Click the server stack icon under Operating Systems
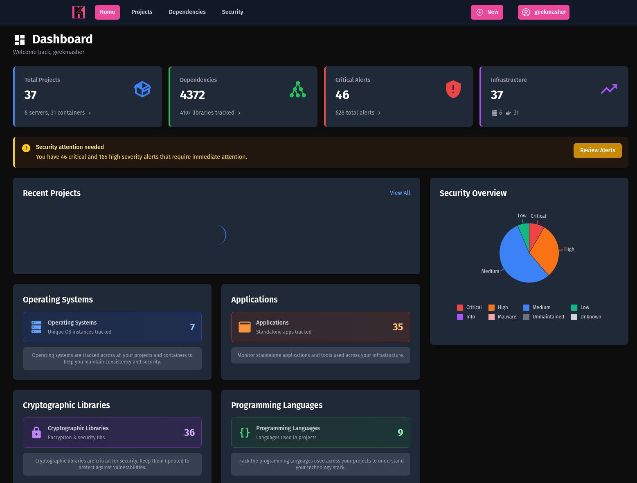The width and height of the screenshot is (637, 483). pyautogui.click(x=36, y=327)
